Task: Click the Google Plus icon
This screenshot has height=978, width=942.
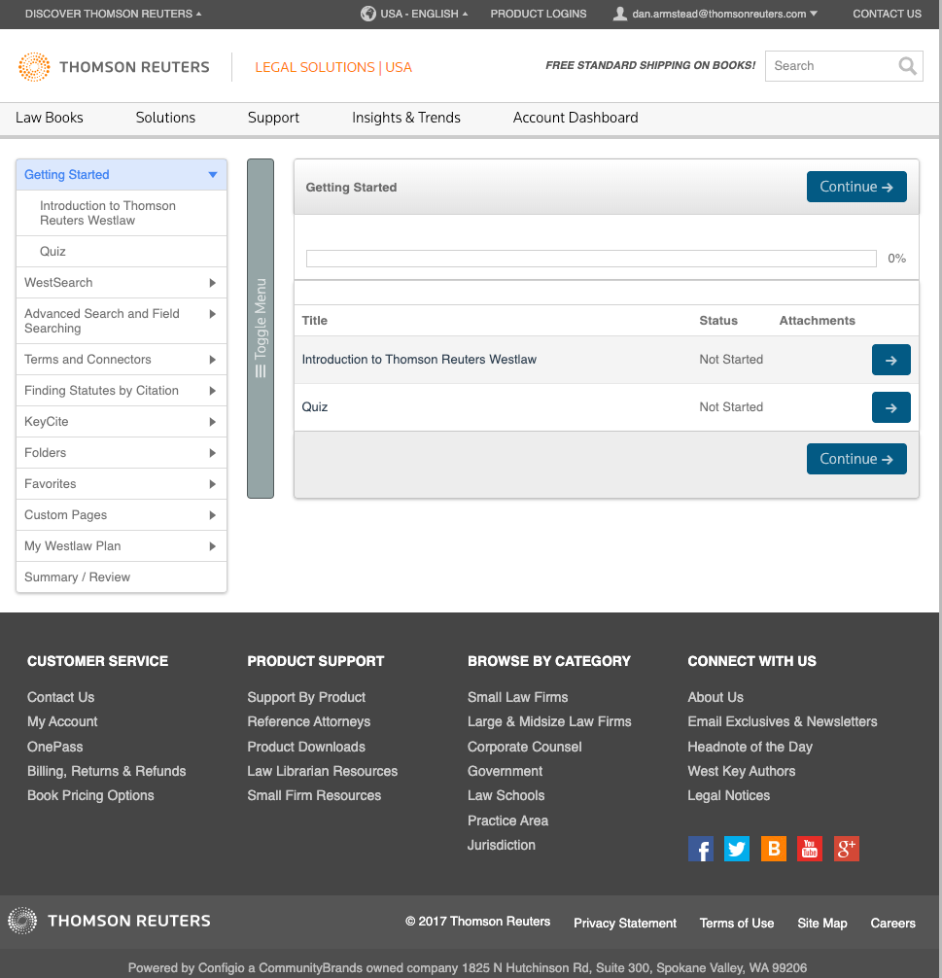Action: coord(847,849)
